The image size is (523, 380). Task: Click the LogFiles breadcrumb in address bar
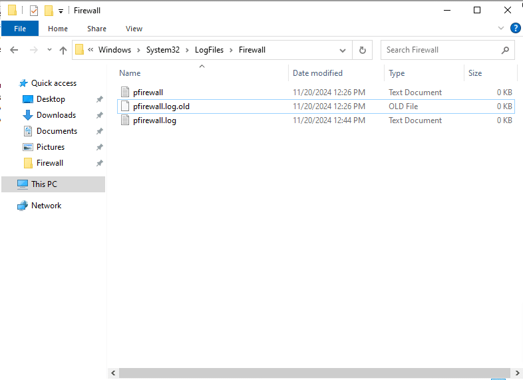pos(209,50)
